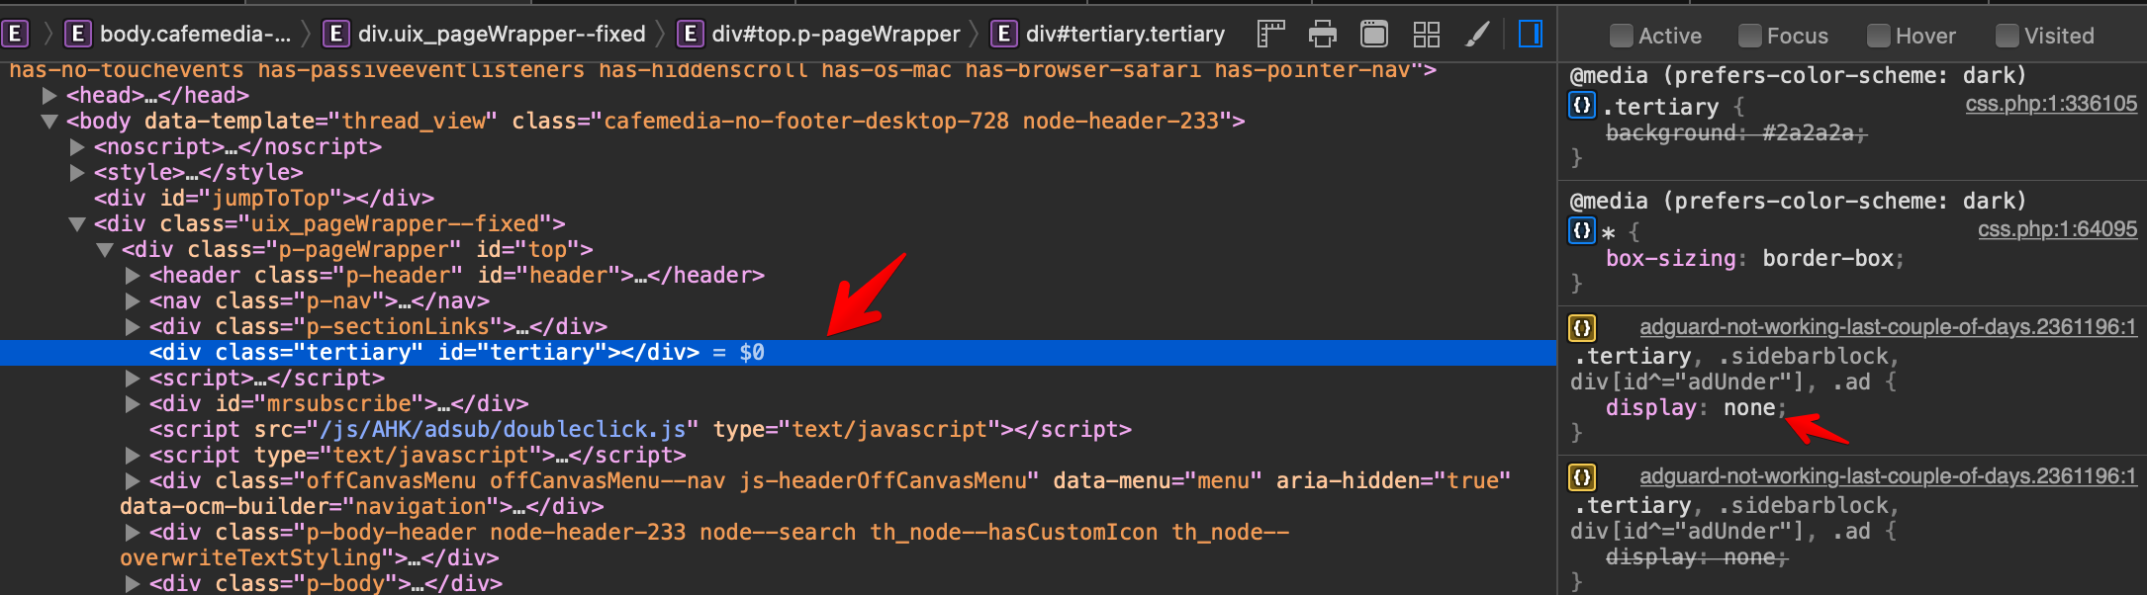Click the struck-through display: none declaration
2147x595 pixels.
1696,557
